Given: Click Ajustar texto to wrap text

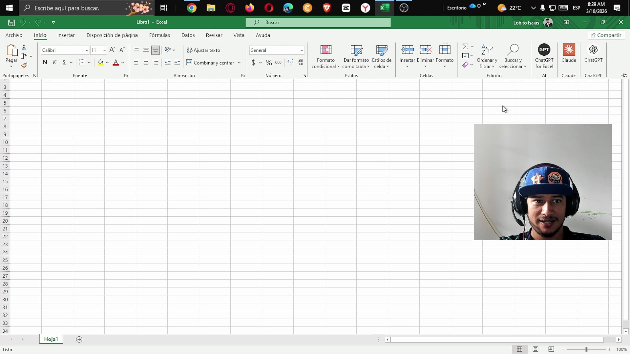Looking at the screenshot, I should pos(203,50).
